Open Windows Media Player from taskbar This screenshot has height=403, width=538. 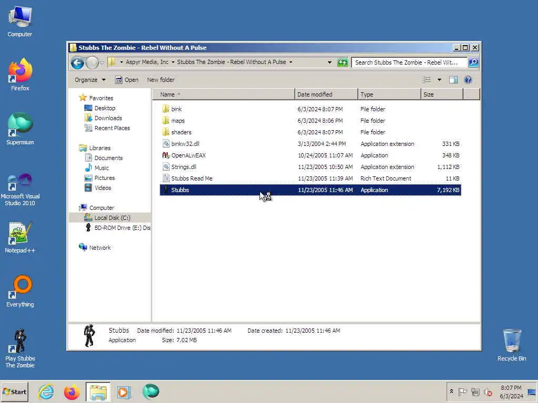point(124,391)
